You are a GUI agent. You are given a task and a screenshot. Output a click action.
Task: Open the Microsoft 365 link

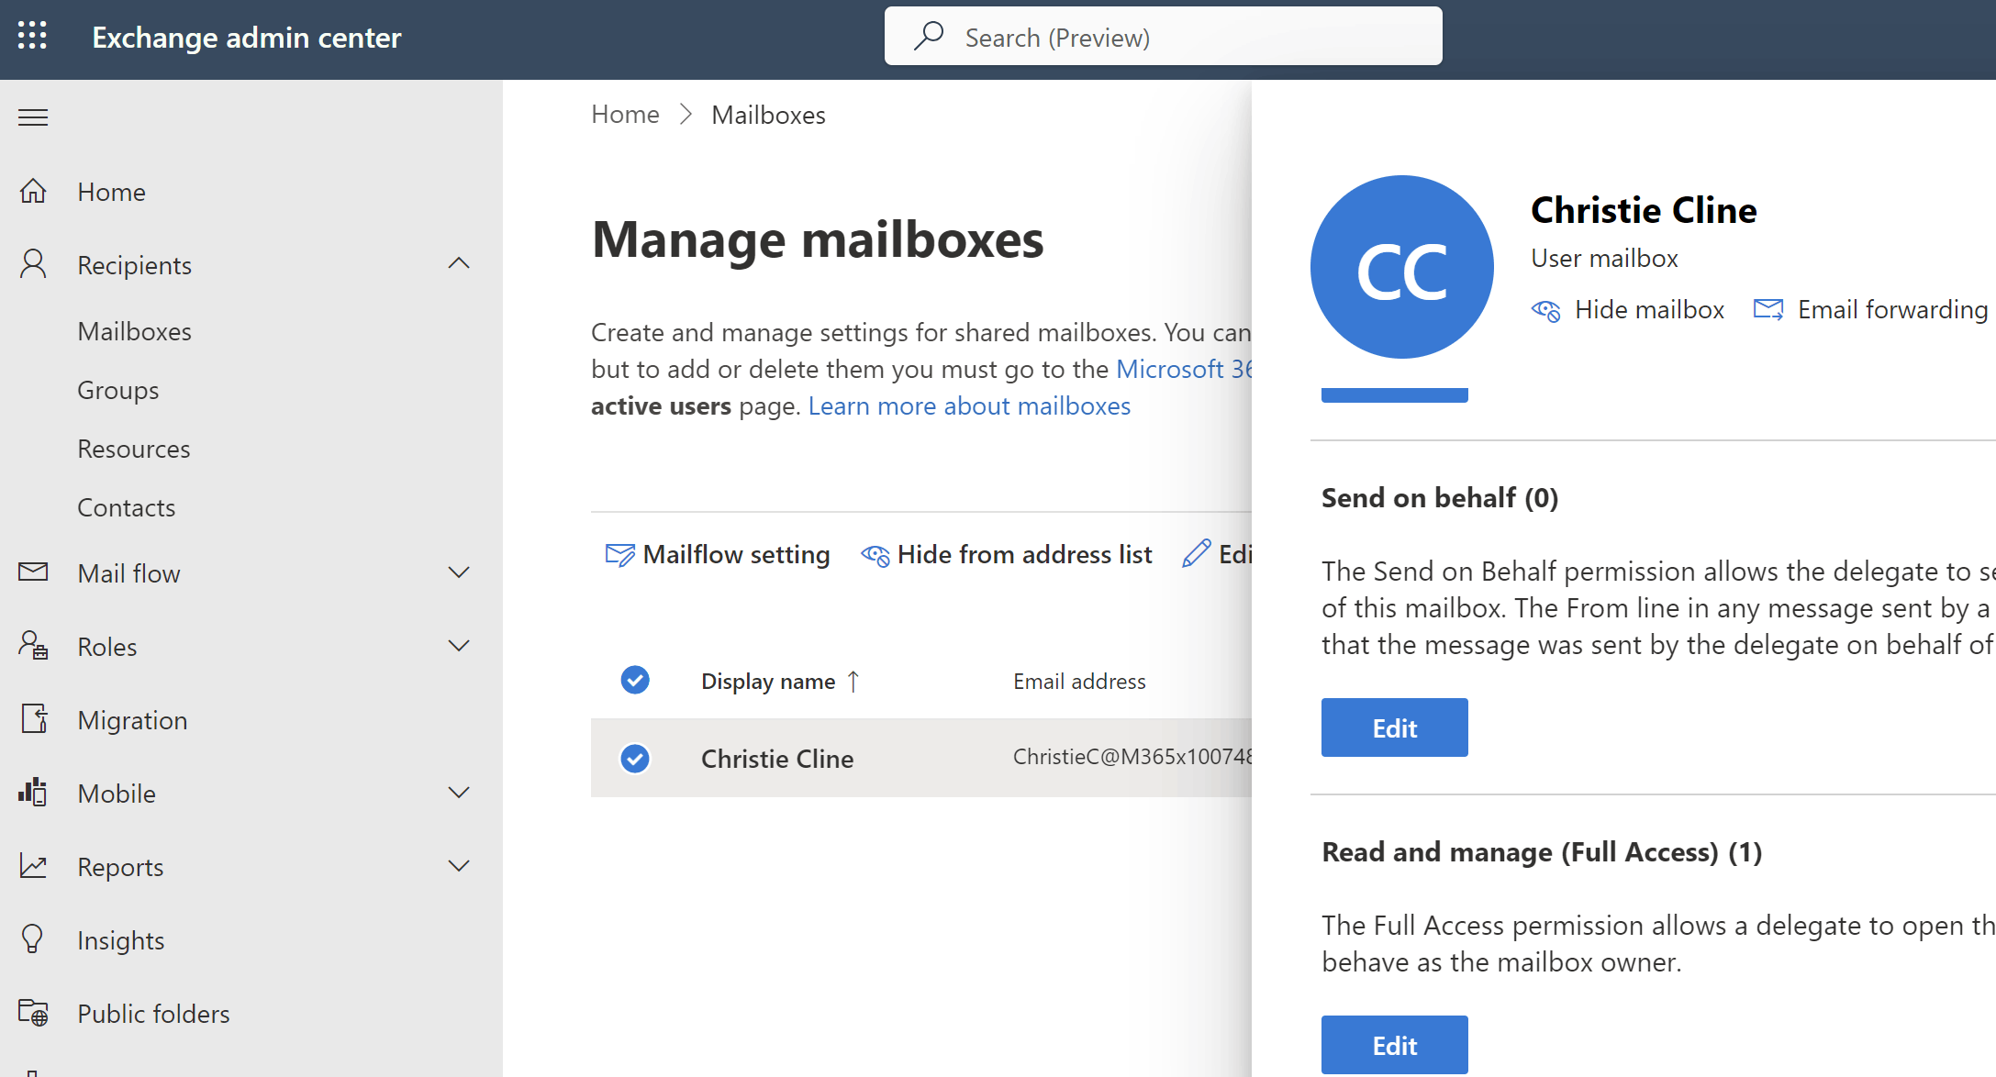coord(1184,369)
